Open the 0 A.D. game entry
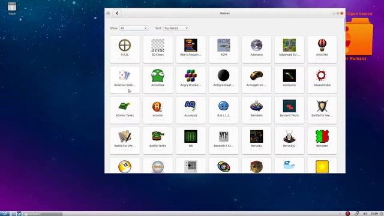This screenshot has height=216, width=384. point(125,49)
